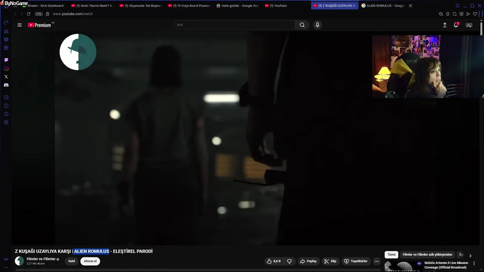
Task: Click the address bar URL www.youtube.com/watch
Action: (x=73, y=14)
